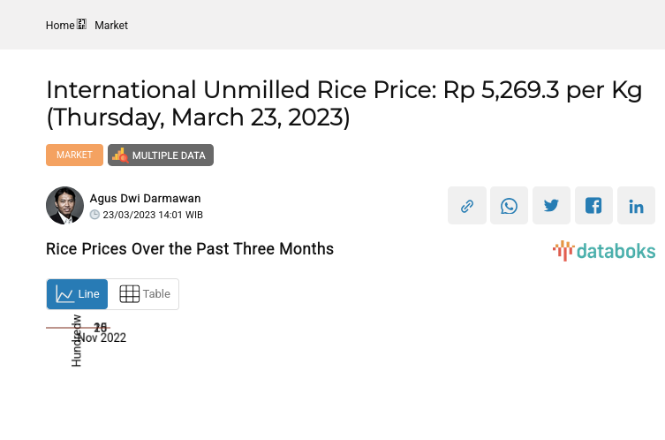Click the databoks logo
Image resolution: width=665 pixels, height=440 pixels.
point(604,251)
